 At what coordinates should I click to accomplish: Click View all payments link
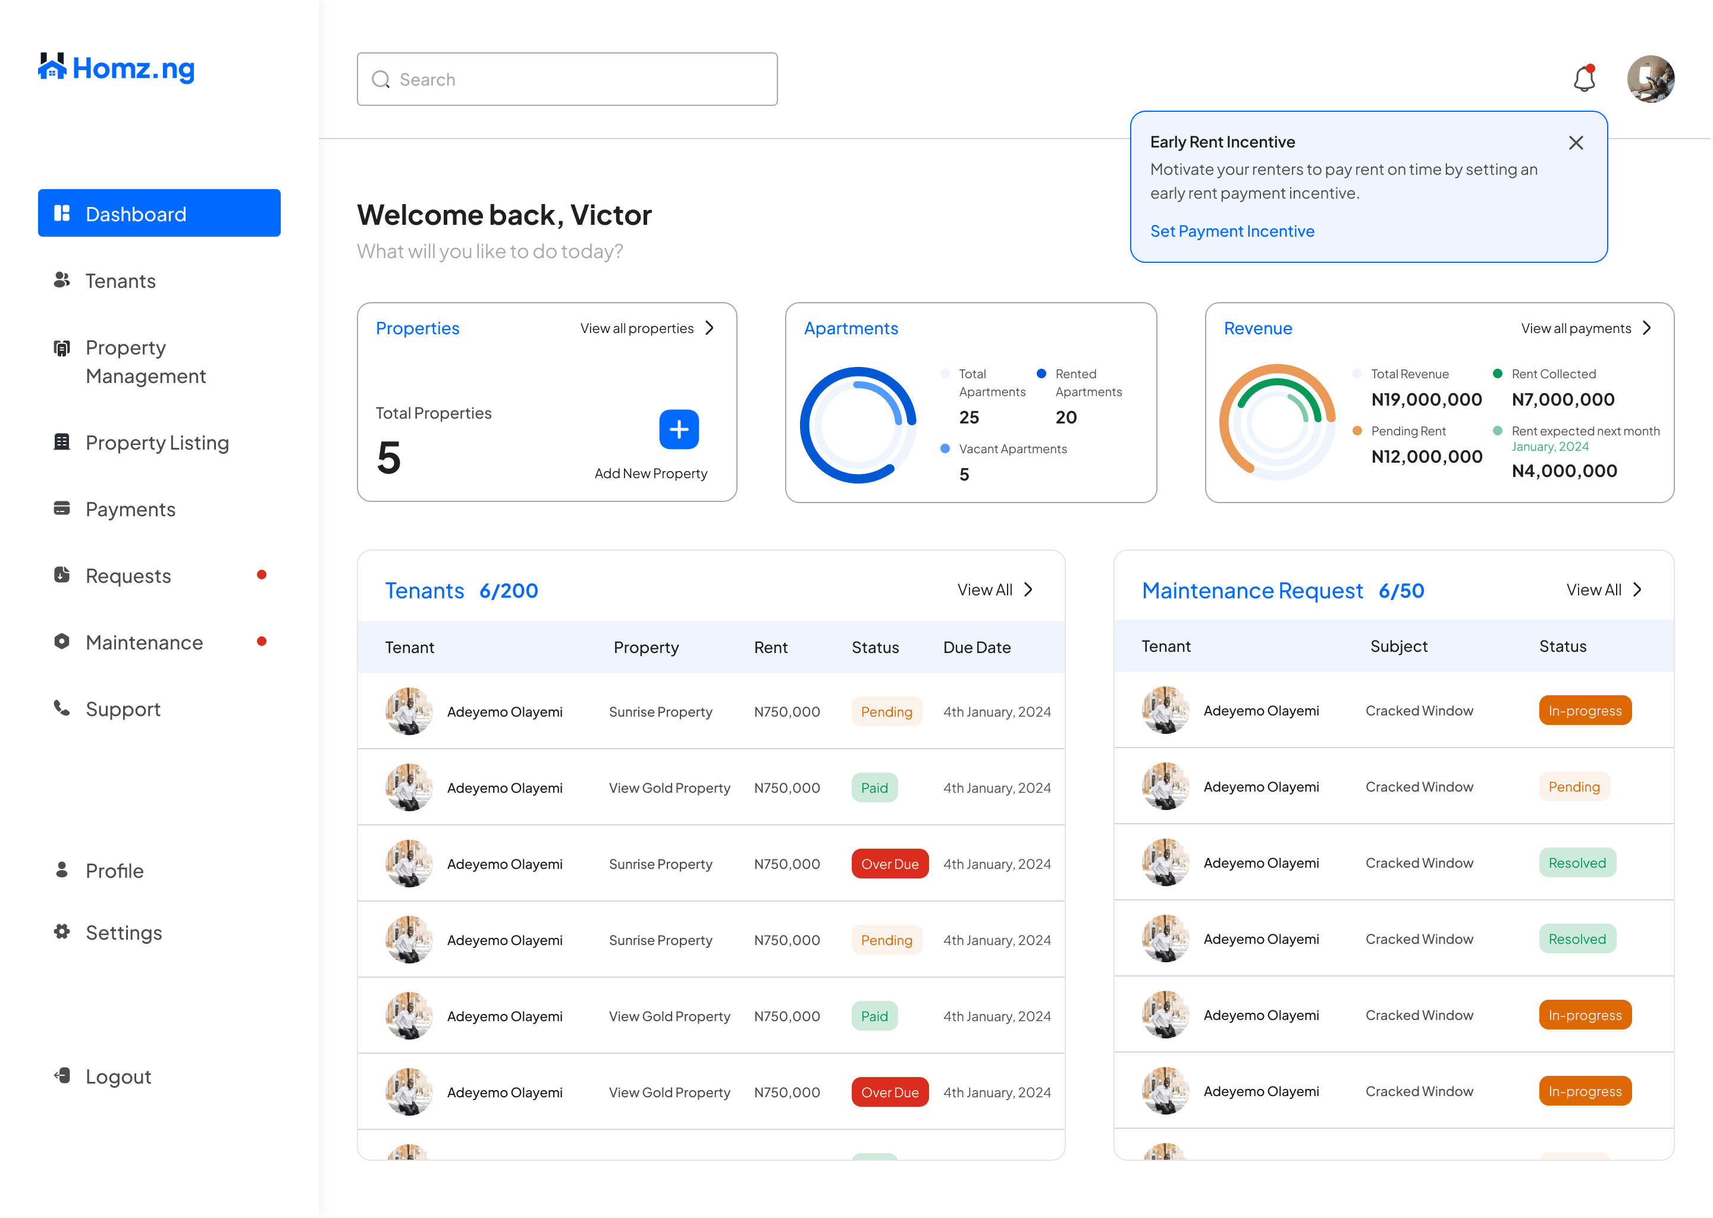(x=1576, y=328)
